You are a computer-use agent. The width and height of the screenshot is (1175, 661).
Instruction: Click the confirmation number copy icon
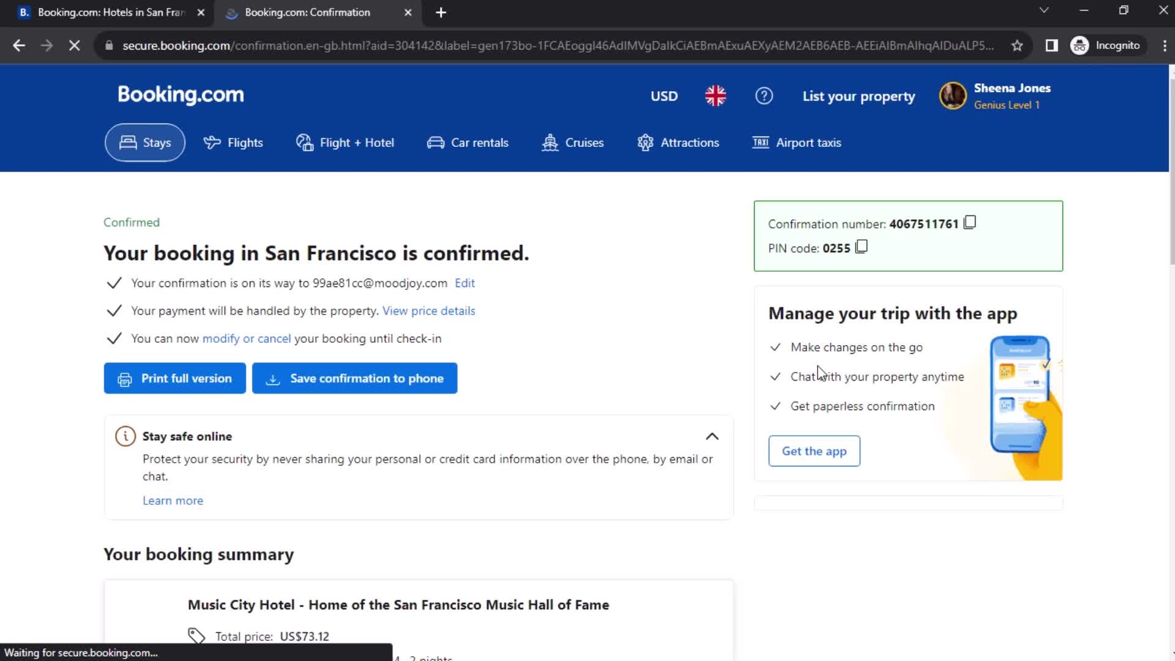coord(969,223)
